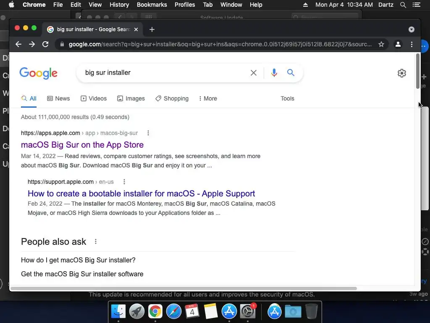Bookmark this page with the star icon
Screen dimensions: 430x323
[x=381, y=44]
